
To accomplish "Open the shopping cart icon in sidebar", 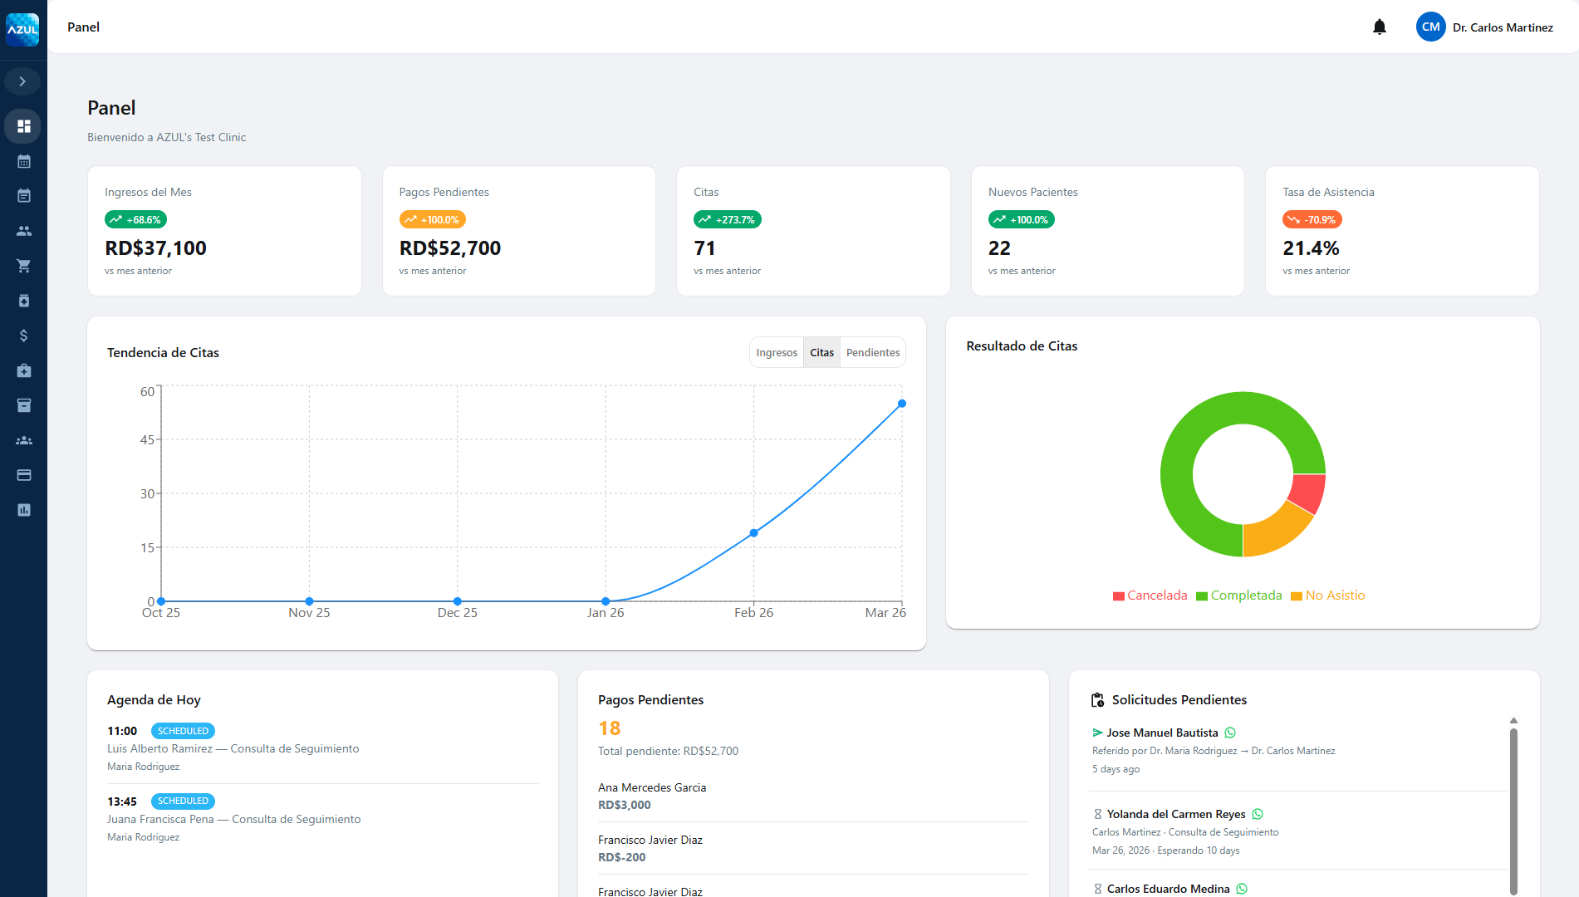I will pyautogui.click(x=23, y=266).
